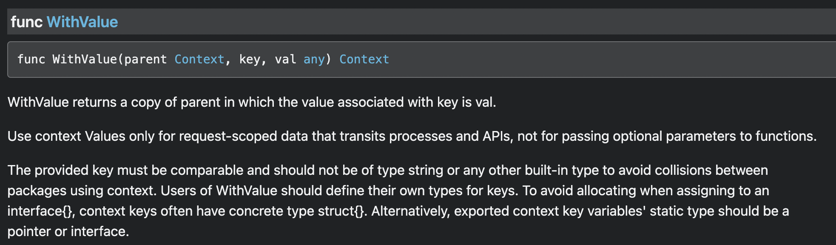Click 'func' keyword inside the code signature
The image size is (836, 245).
(31, 59)
